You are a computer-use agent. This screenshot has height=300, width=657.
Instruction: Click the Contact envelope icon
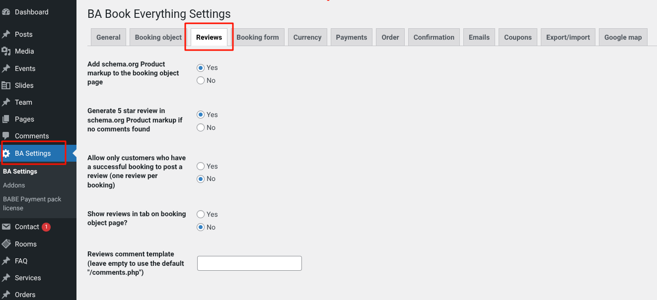6,227
